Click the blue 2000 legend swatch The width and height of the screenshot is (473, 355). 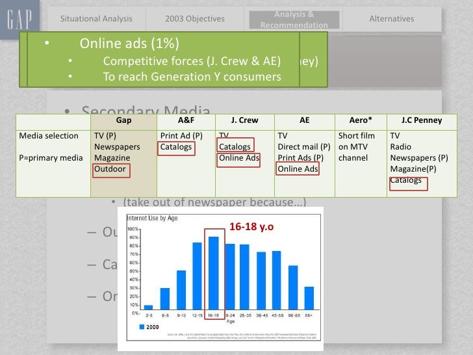click(x=142, y=327)
